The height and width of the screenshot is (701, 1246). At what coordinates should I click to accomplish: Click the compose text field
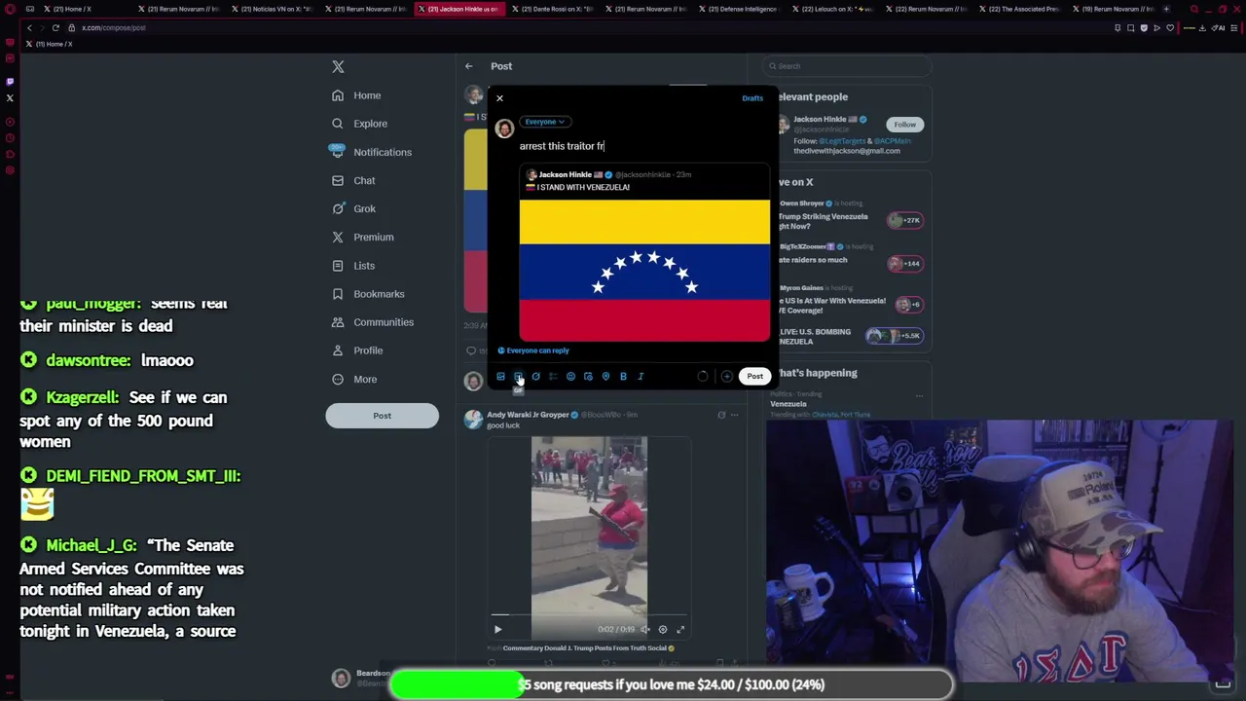[642, 146]
